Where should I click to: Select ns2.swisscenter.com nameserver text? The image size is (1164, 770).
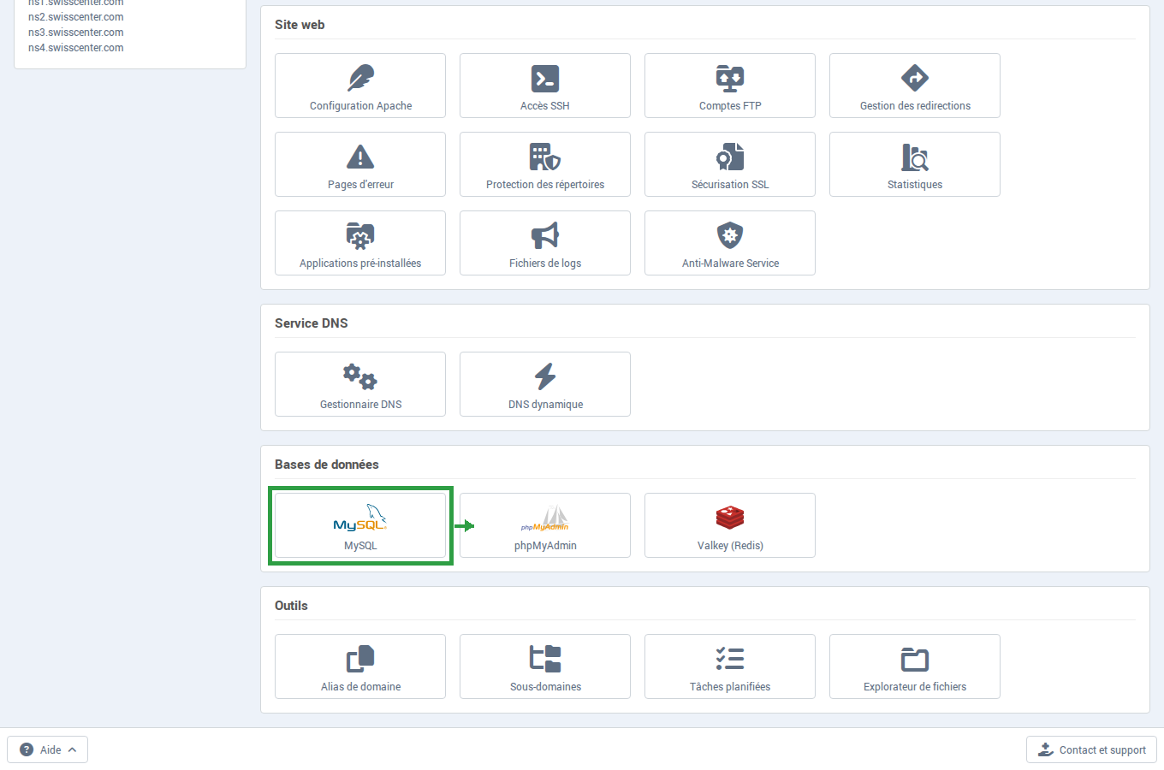[75, 17]
